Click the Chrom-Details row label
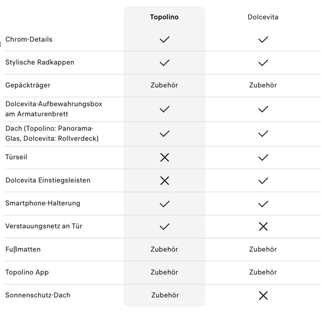322x319 pixels. (29, 40)
